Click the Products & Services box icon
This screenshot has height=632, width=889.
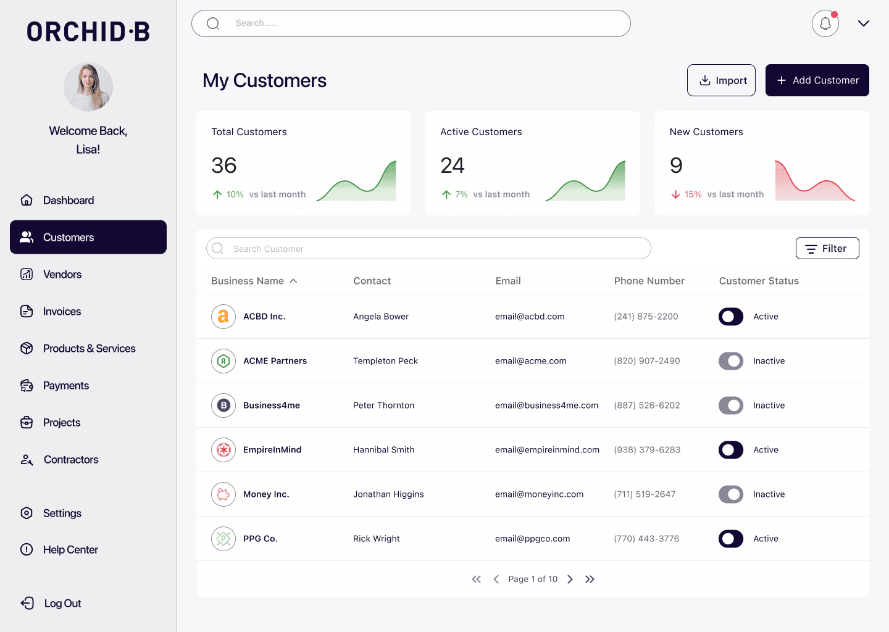27,348
